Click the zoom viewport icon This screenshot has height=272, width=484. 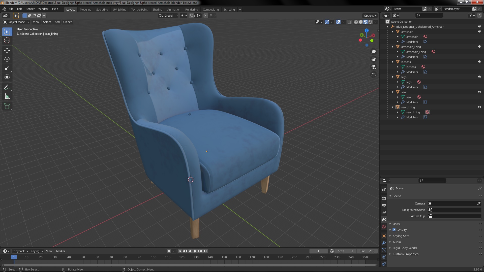point(374,52)
